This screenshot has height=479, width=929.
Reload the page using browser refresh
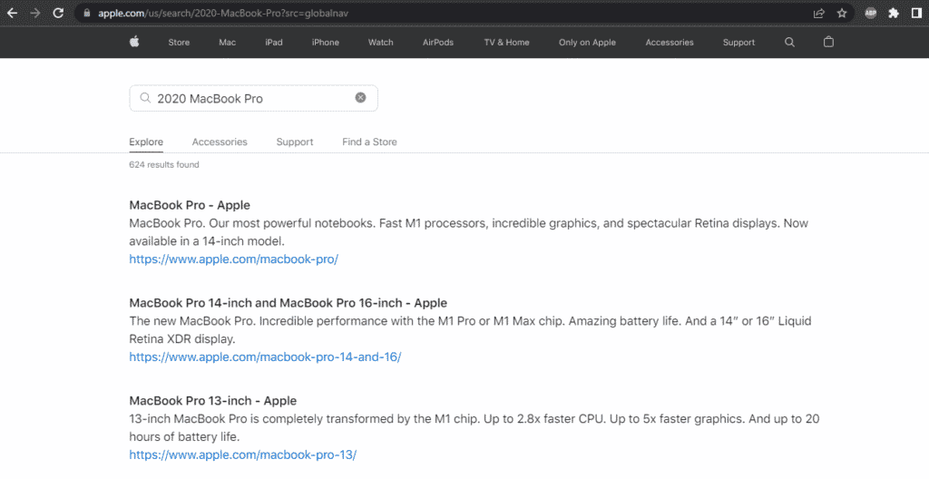click(59, 13)
